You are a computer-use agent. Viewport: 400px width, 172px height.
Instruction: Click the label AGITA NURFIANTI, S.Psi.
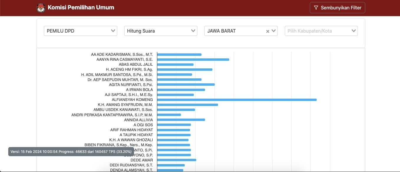[x=131, y=85]
